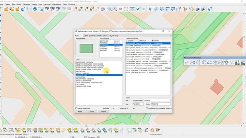Confirm with the Выбор button

pos(80,112)
